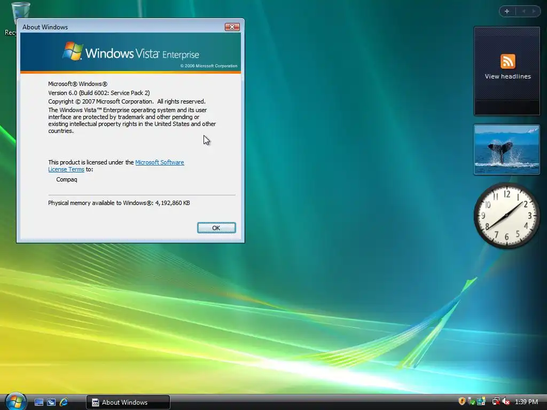Click the About Windows taskbar button
Image resolution: width=547 pixels, height=410 pixels.
point(128,403)
